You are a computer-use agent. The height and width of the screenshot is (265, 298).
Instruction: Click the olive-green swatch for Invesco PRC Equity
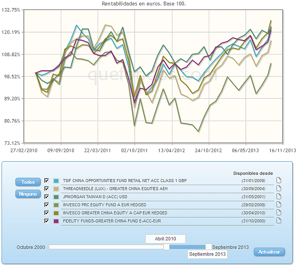[56, 205]
